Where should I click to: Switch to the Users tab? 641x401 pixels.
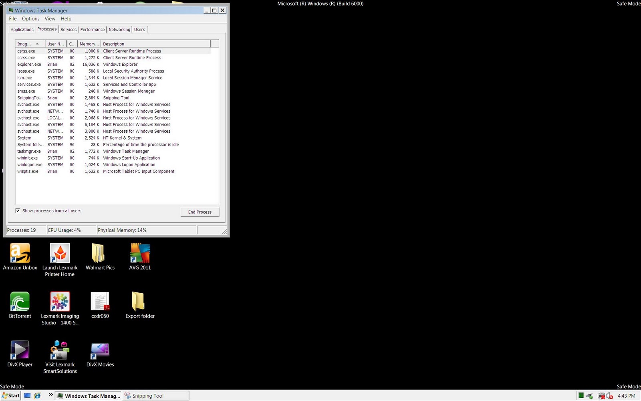(140, 30)
